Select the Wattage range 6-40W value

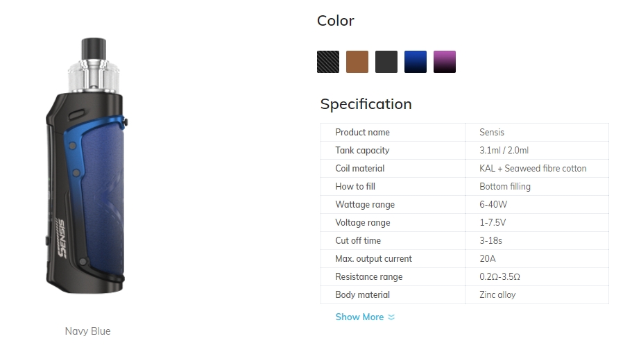click(x=493, y=204)
